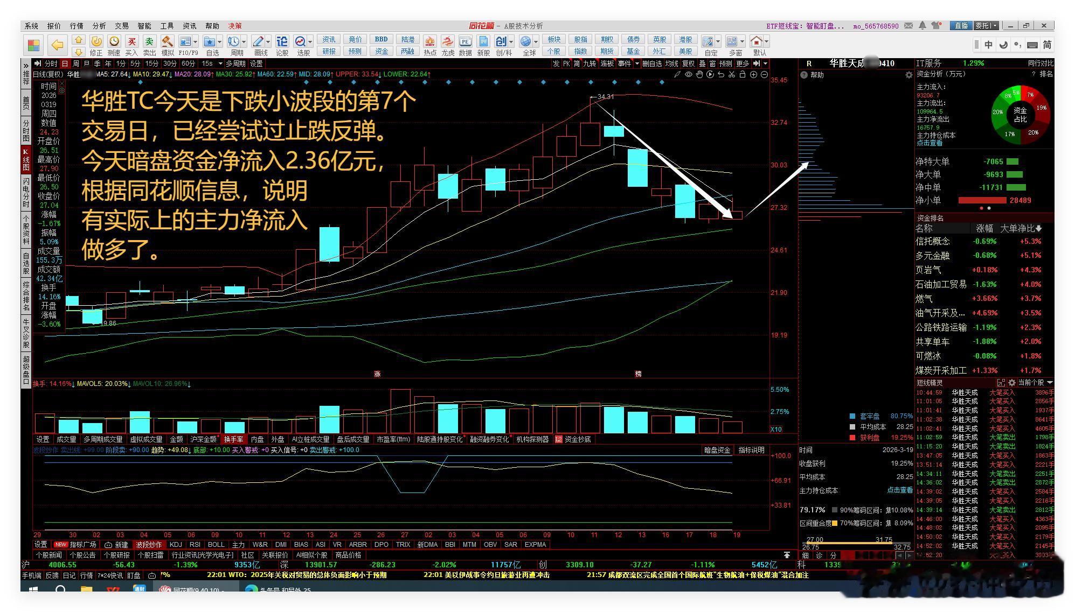1075x612 pixels.
Task: Click the zoom-in plus circle chart icon
Action: point(753,74)
